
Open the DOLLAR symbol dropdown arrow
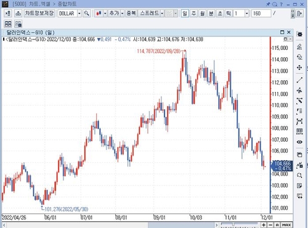[x=79, y=14]
